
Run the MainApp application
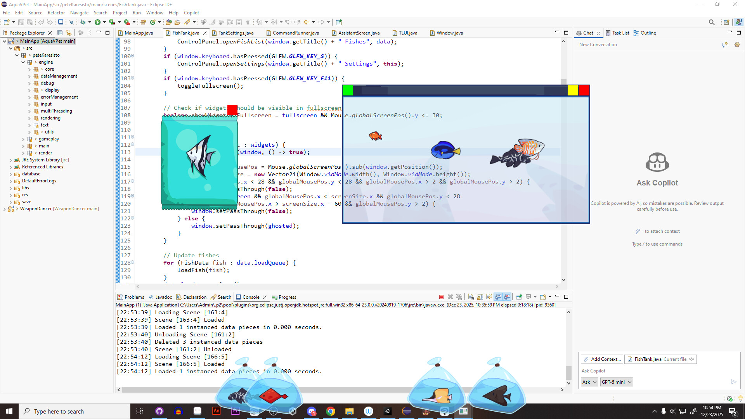tap(98, 22)
